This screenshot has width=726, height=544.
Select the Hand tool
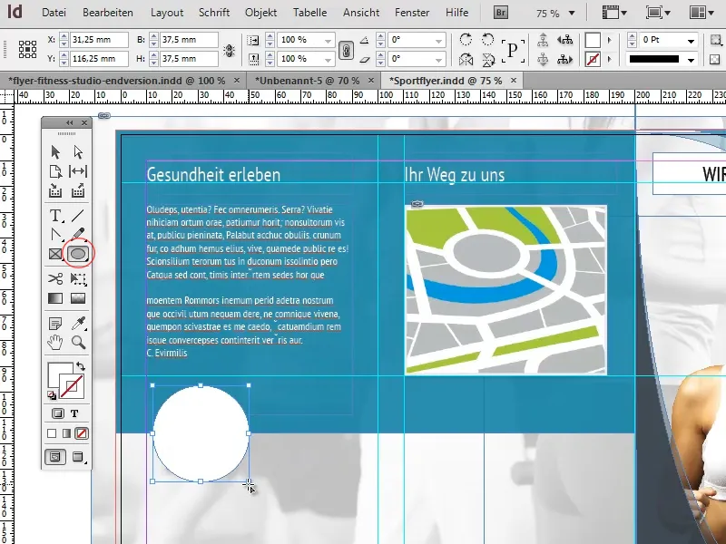click(x=55, y=343)
